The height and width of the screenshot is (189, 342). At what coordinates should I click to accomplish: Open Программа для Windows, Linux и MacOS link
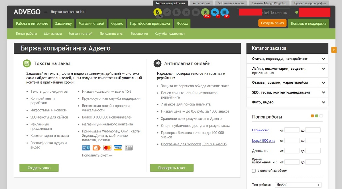(194, 144)
